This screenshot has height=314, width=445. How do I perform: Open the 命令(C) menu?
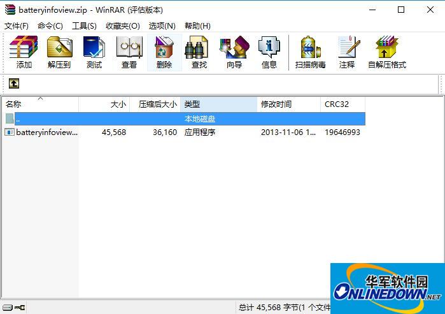pyautogui.click(x=50, y=26)
